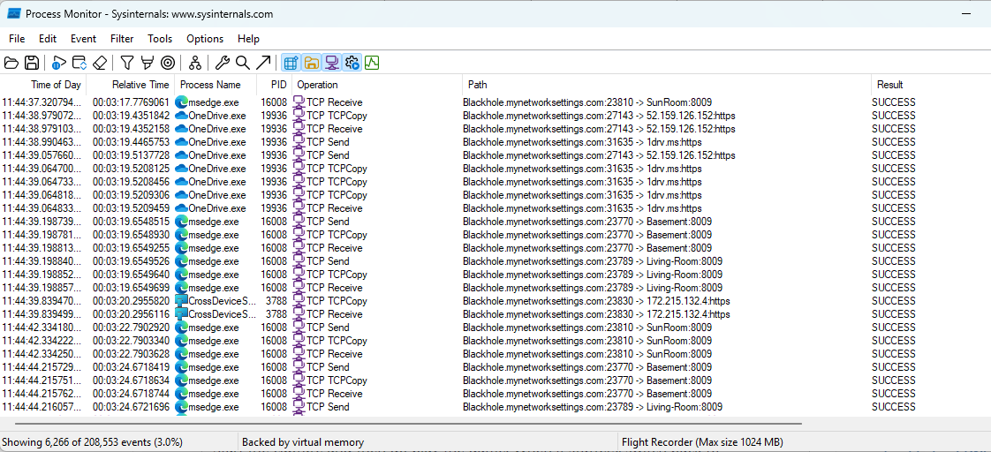Click the Time of Day column header
Screen dimensions: 991x452
43,85
